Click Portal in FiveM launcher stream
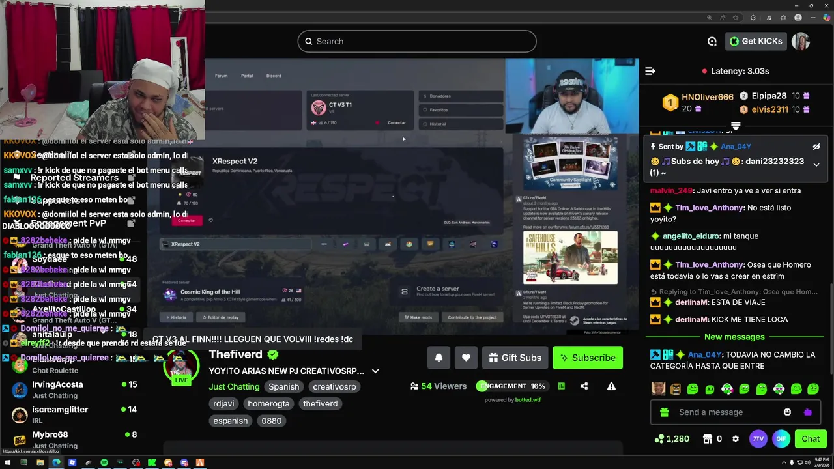 coord(247,76)
